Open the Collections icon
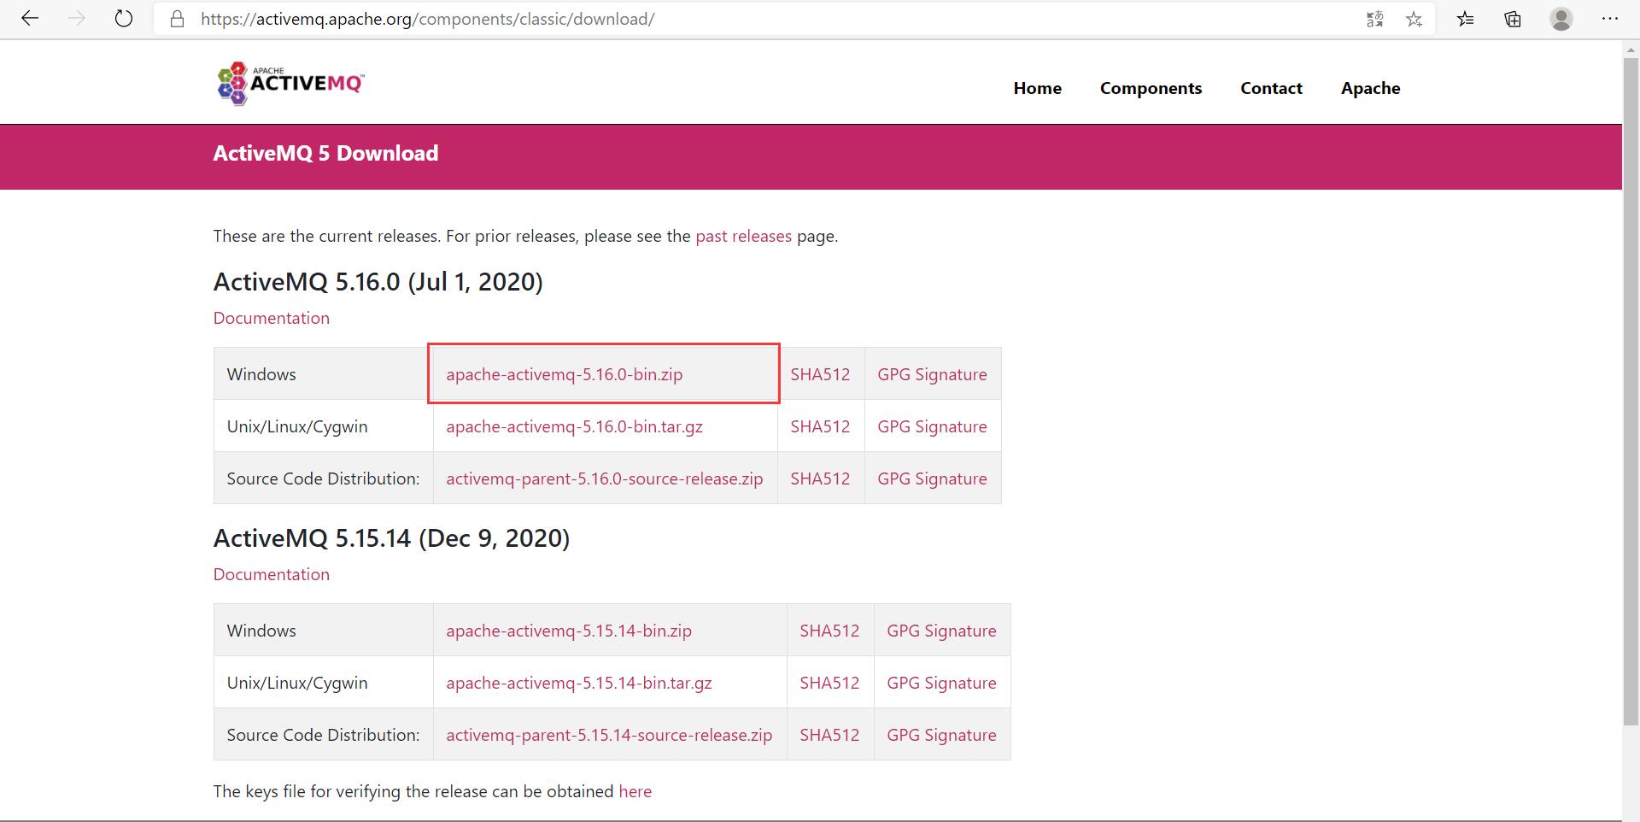 pos(1513,19)
